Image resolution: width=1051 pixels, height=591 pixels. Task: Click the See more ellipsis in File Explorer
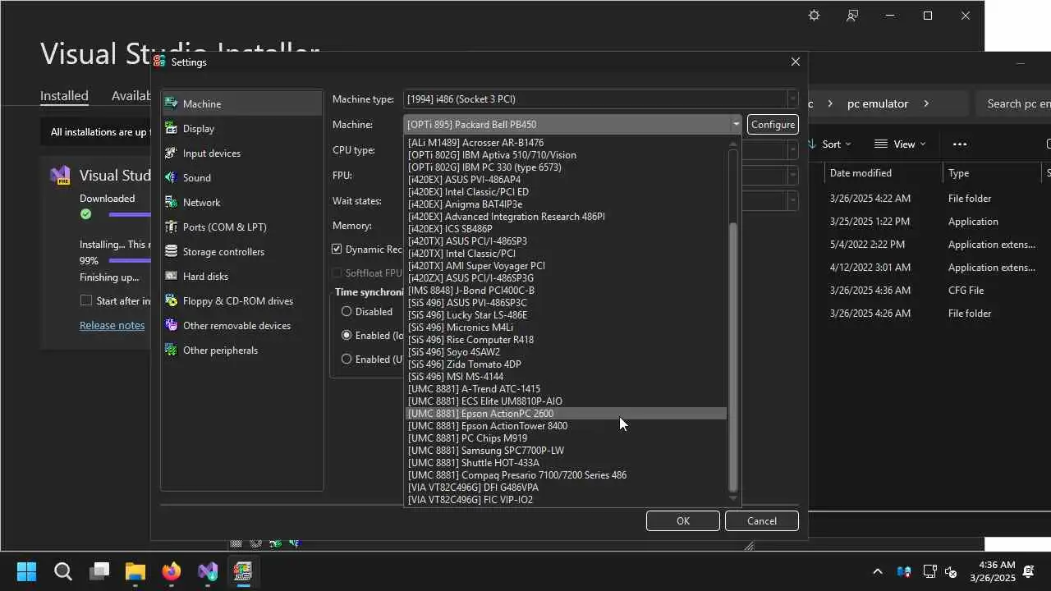click(x=960, y=144)
